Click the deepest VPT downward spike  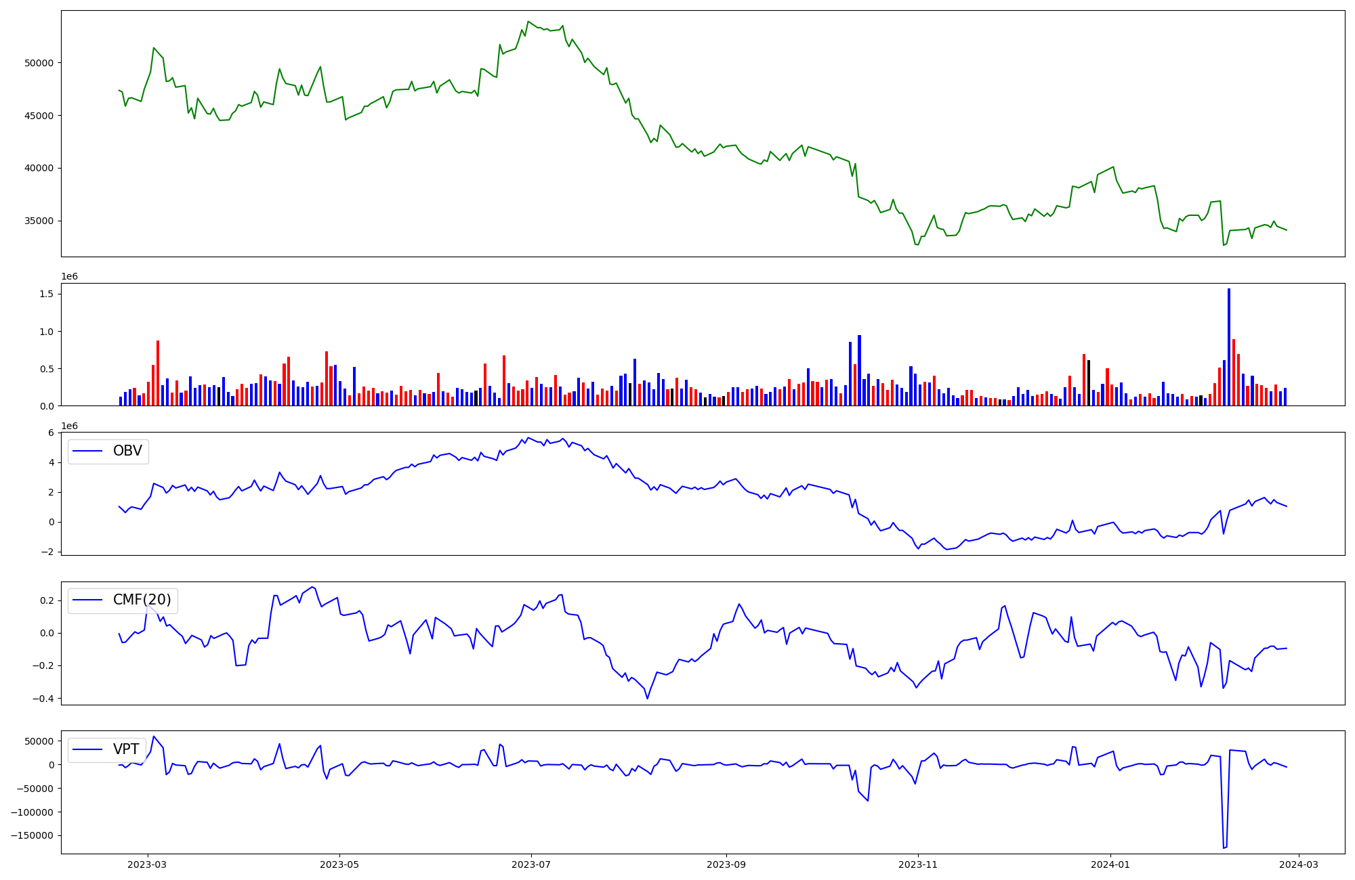point(1224,846)
